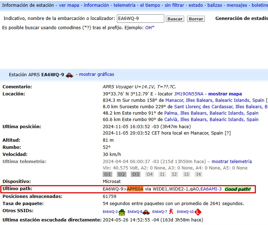This screenshot has width=268, height=225.
Task: Click the car icon beside EA6WQ-8
Action: pos(146,212)
